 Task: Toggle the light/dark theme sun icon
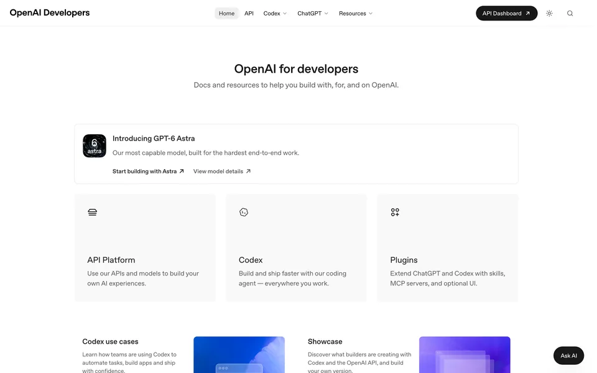[549, 13]
